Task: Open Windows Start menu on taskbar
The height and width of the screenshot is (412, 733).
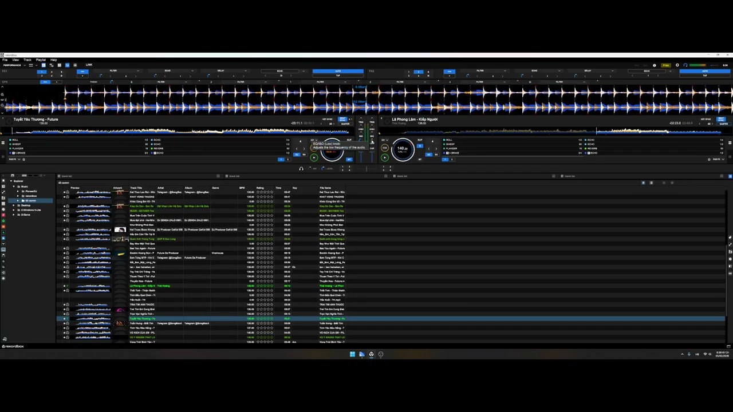Action: (352, 354)
